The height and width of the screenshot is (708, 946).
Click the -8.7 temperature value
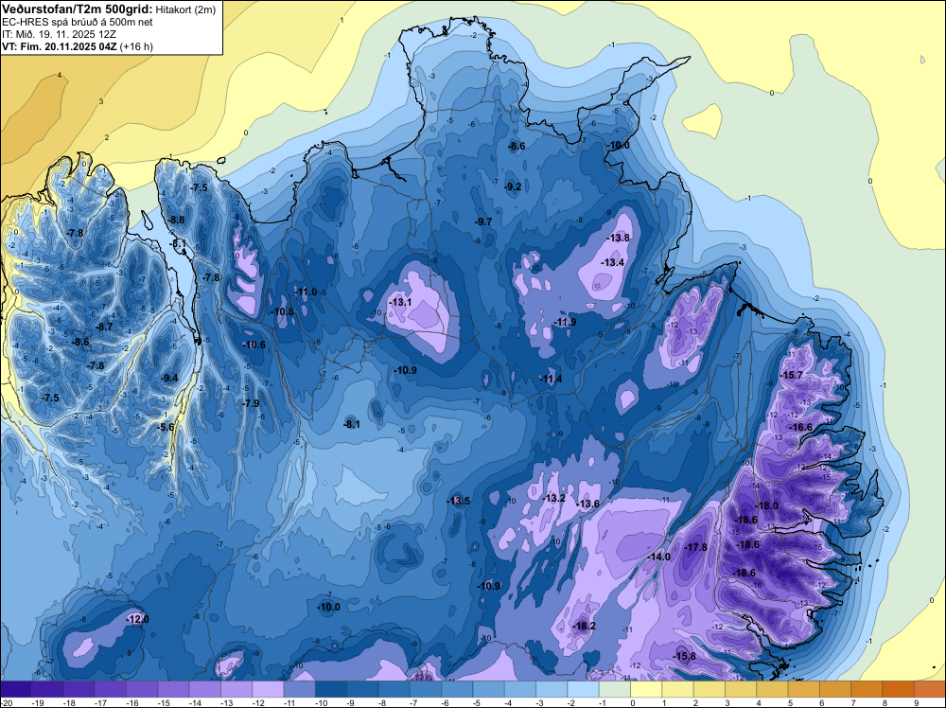click(x=104, y=327)
